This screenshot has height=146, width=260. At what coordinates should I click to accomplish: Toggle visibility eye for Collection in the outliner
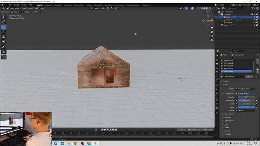tap(254, 15)
